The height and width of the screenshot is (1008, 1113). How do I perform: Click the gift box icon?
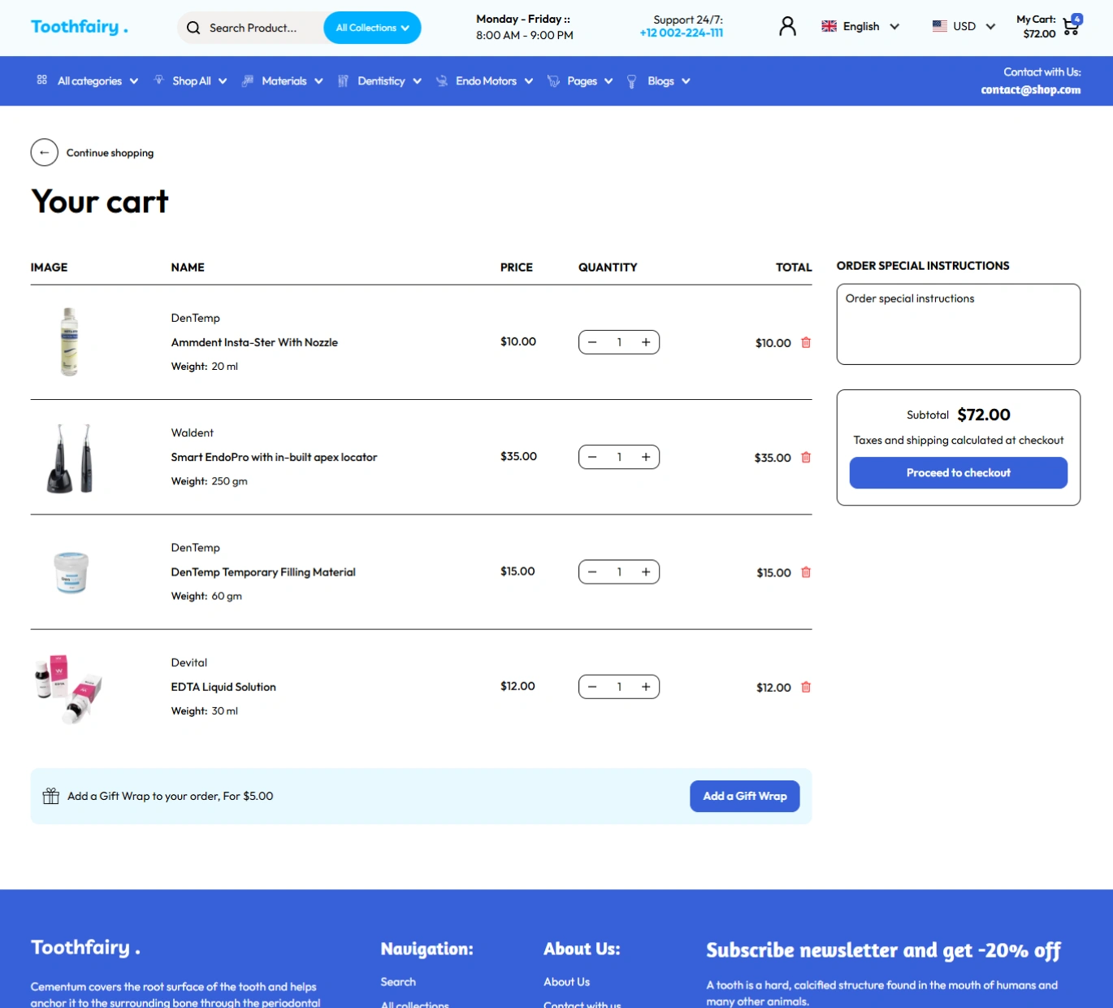[x=50, y=796]
